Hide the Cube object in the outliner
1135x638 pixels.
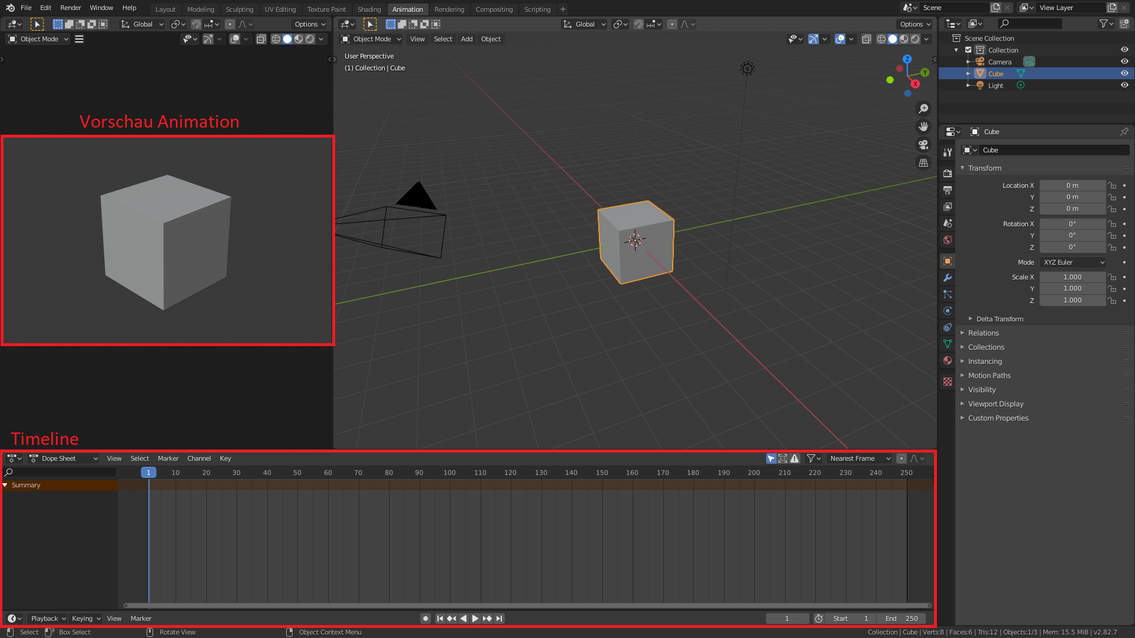[x=1124, y=73]
